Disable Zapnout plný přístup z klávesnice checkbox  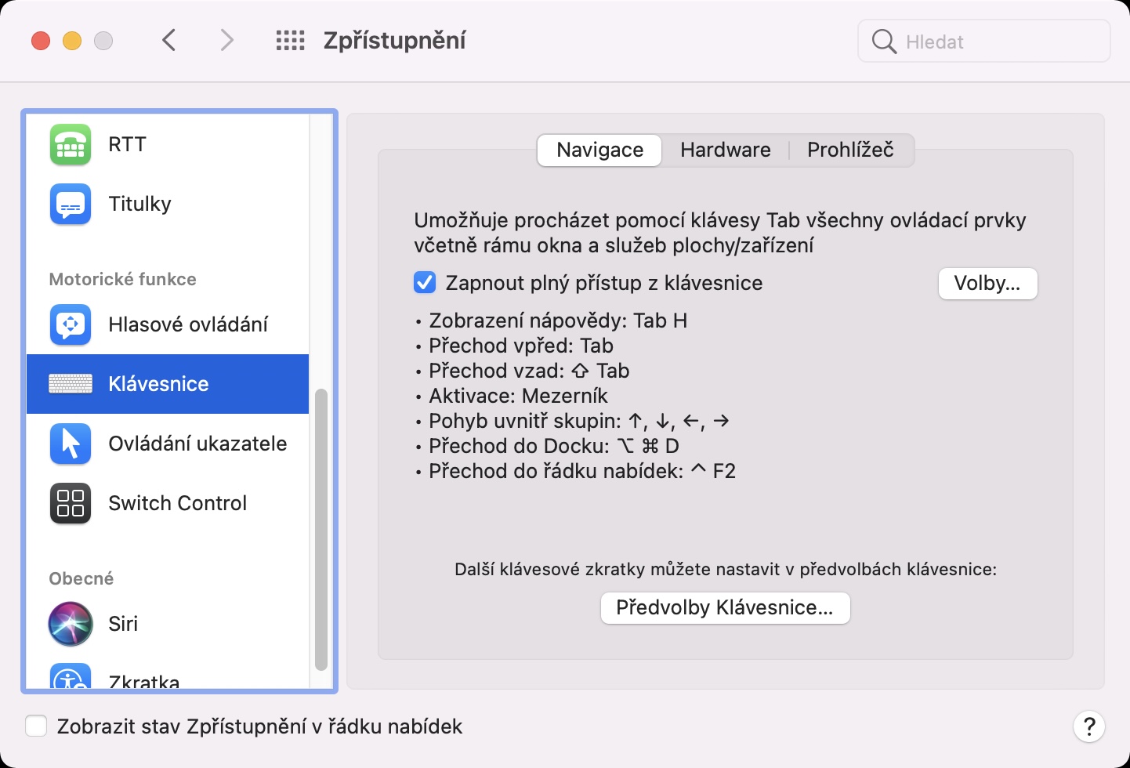point(425,283)
